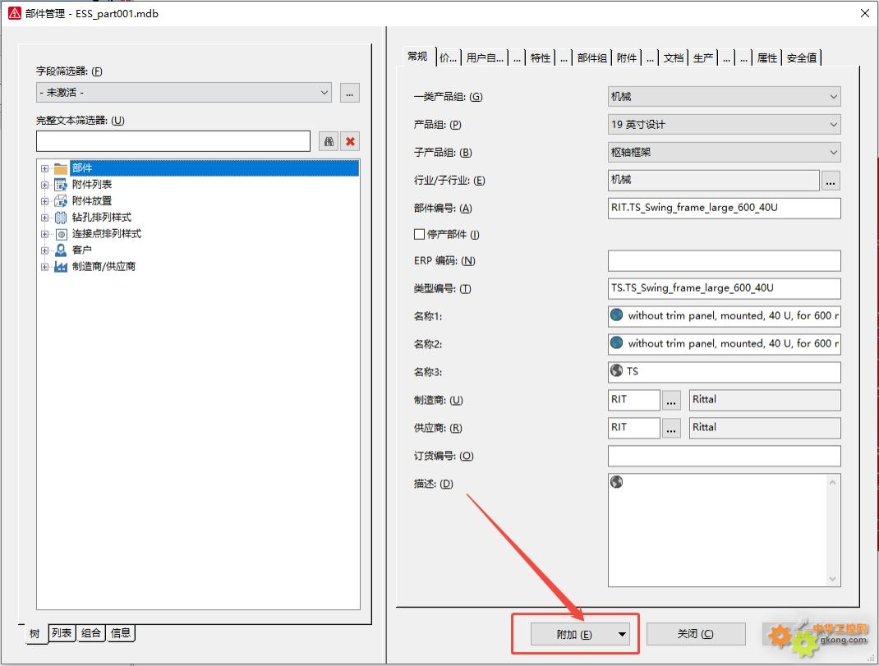879x666 pixels.
Task: Switch to the 属性 tab
Action: 767,57
